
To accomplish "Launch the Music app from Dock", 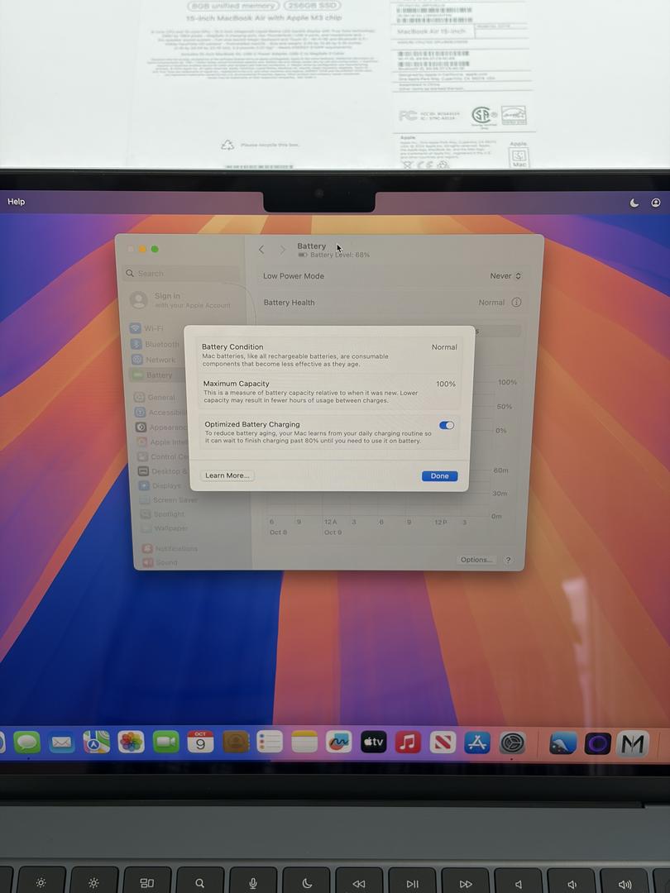I will click(408, 742).
